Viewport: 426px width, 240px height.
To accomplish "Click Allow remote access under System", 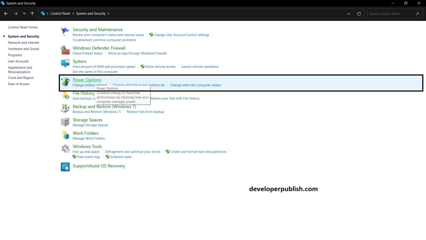I will [160, 66].
